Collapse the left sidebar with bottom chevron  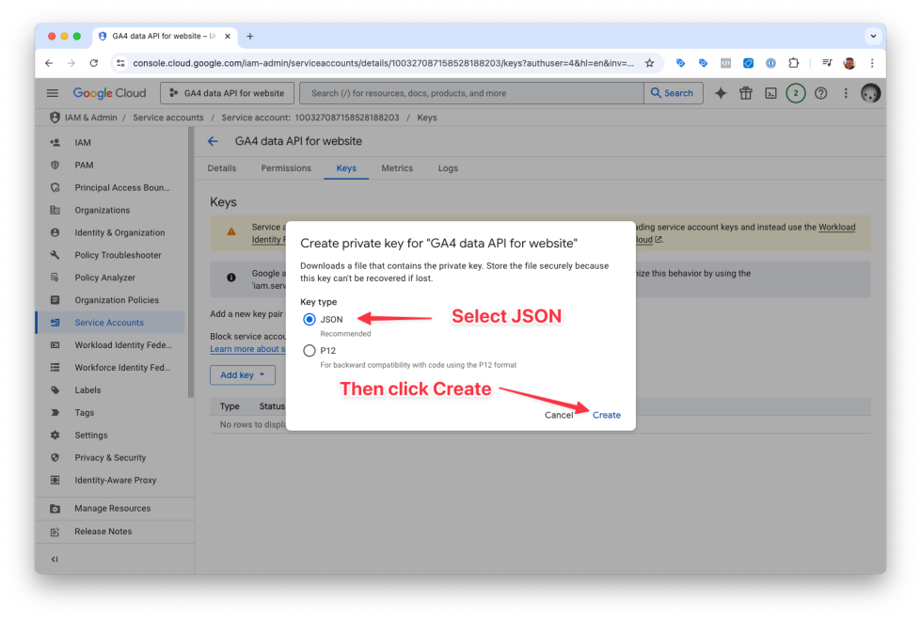coord(55,560)
